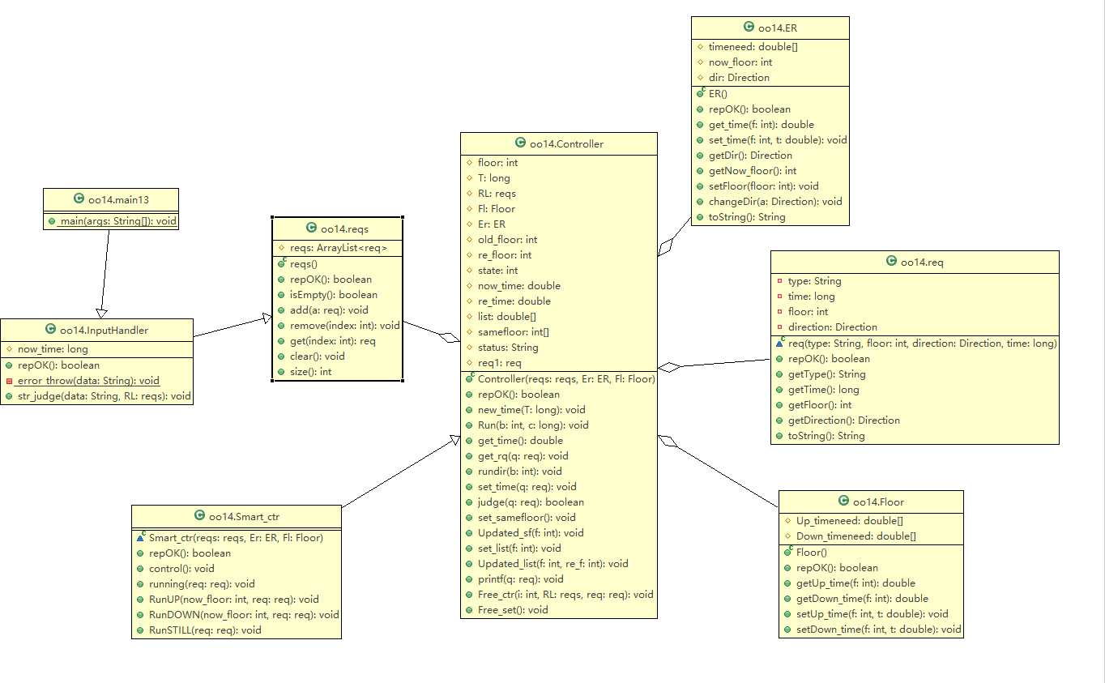The image size is (1105, 683).
Task: Select control(): void in Smart_ctr
Action: 181,569
